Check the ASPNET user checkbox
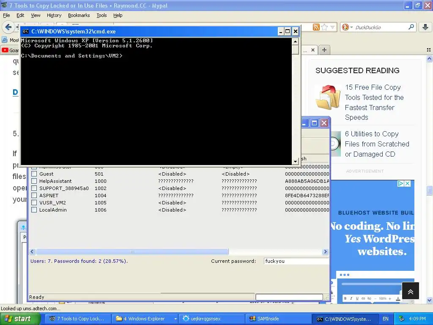This screenshot has width=433, height=325. (34, 196)
